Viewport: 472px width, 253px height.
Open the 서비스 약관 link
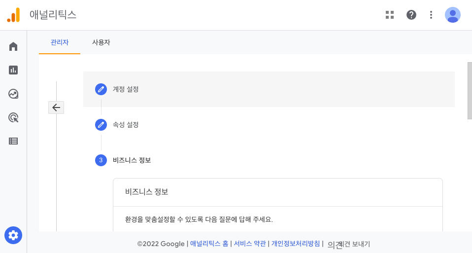(250, 244)
